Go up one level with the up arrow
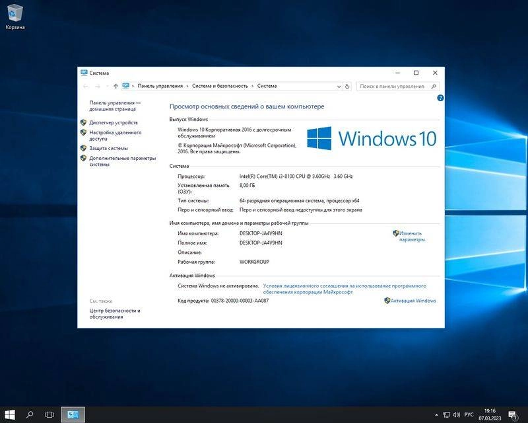Screen dimensions: 528x423 click(115, 87)
